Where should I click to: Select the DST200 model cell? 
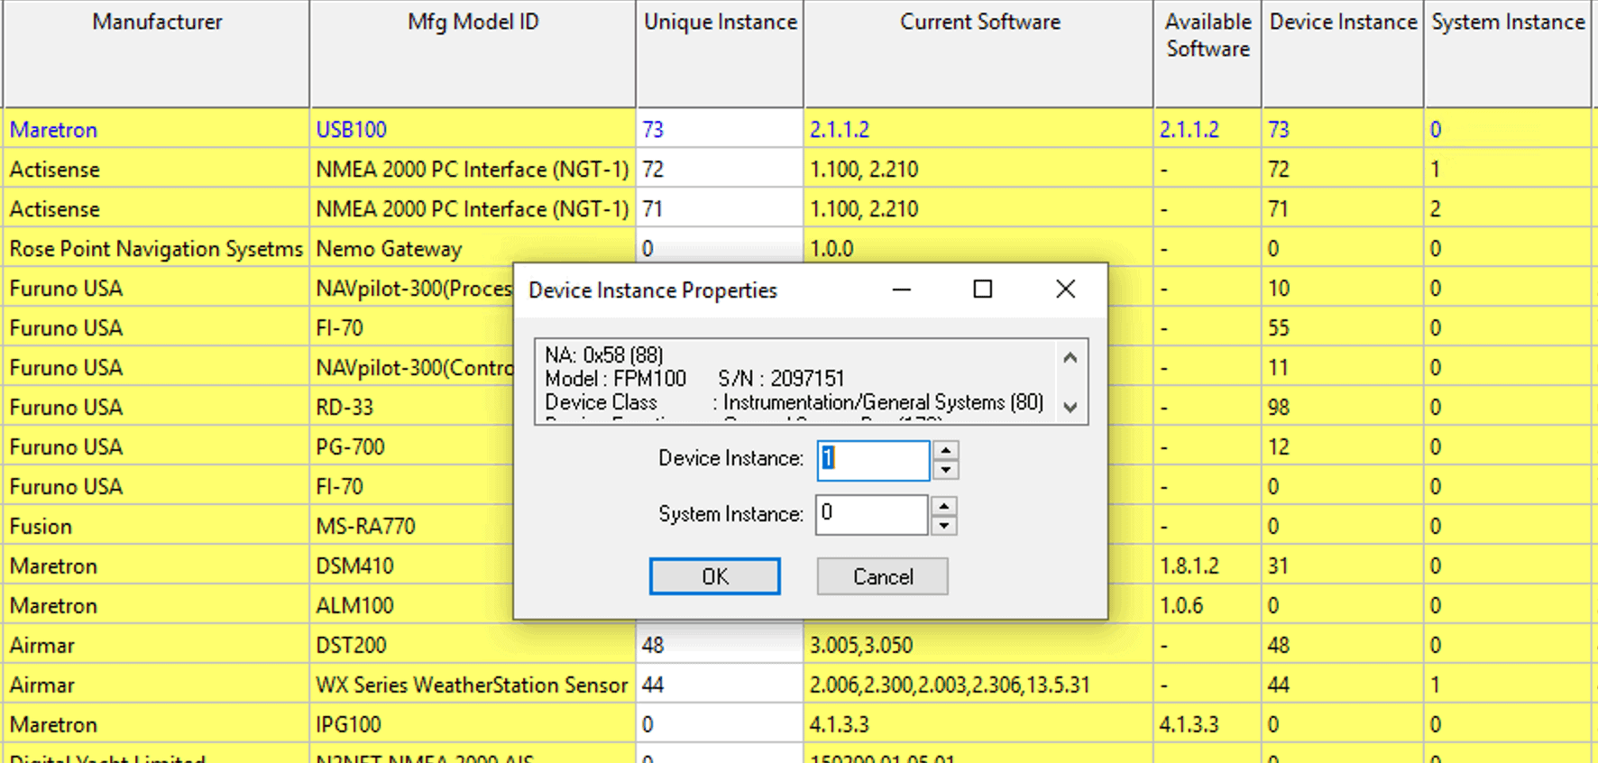[473, 645]
